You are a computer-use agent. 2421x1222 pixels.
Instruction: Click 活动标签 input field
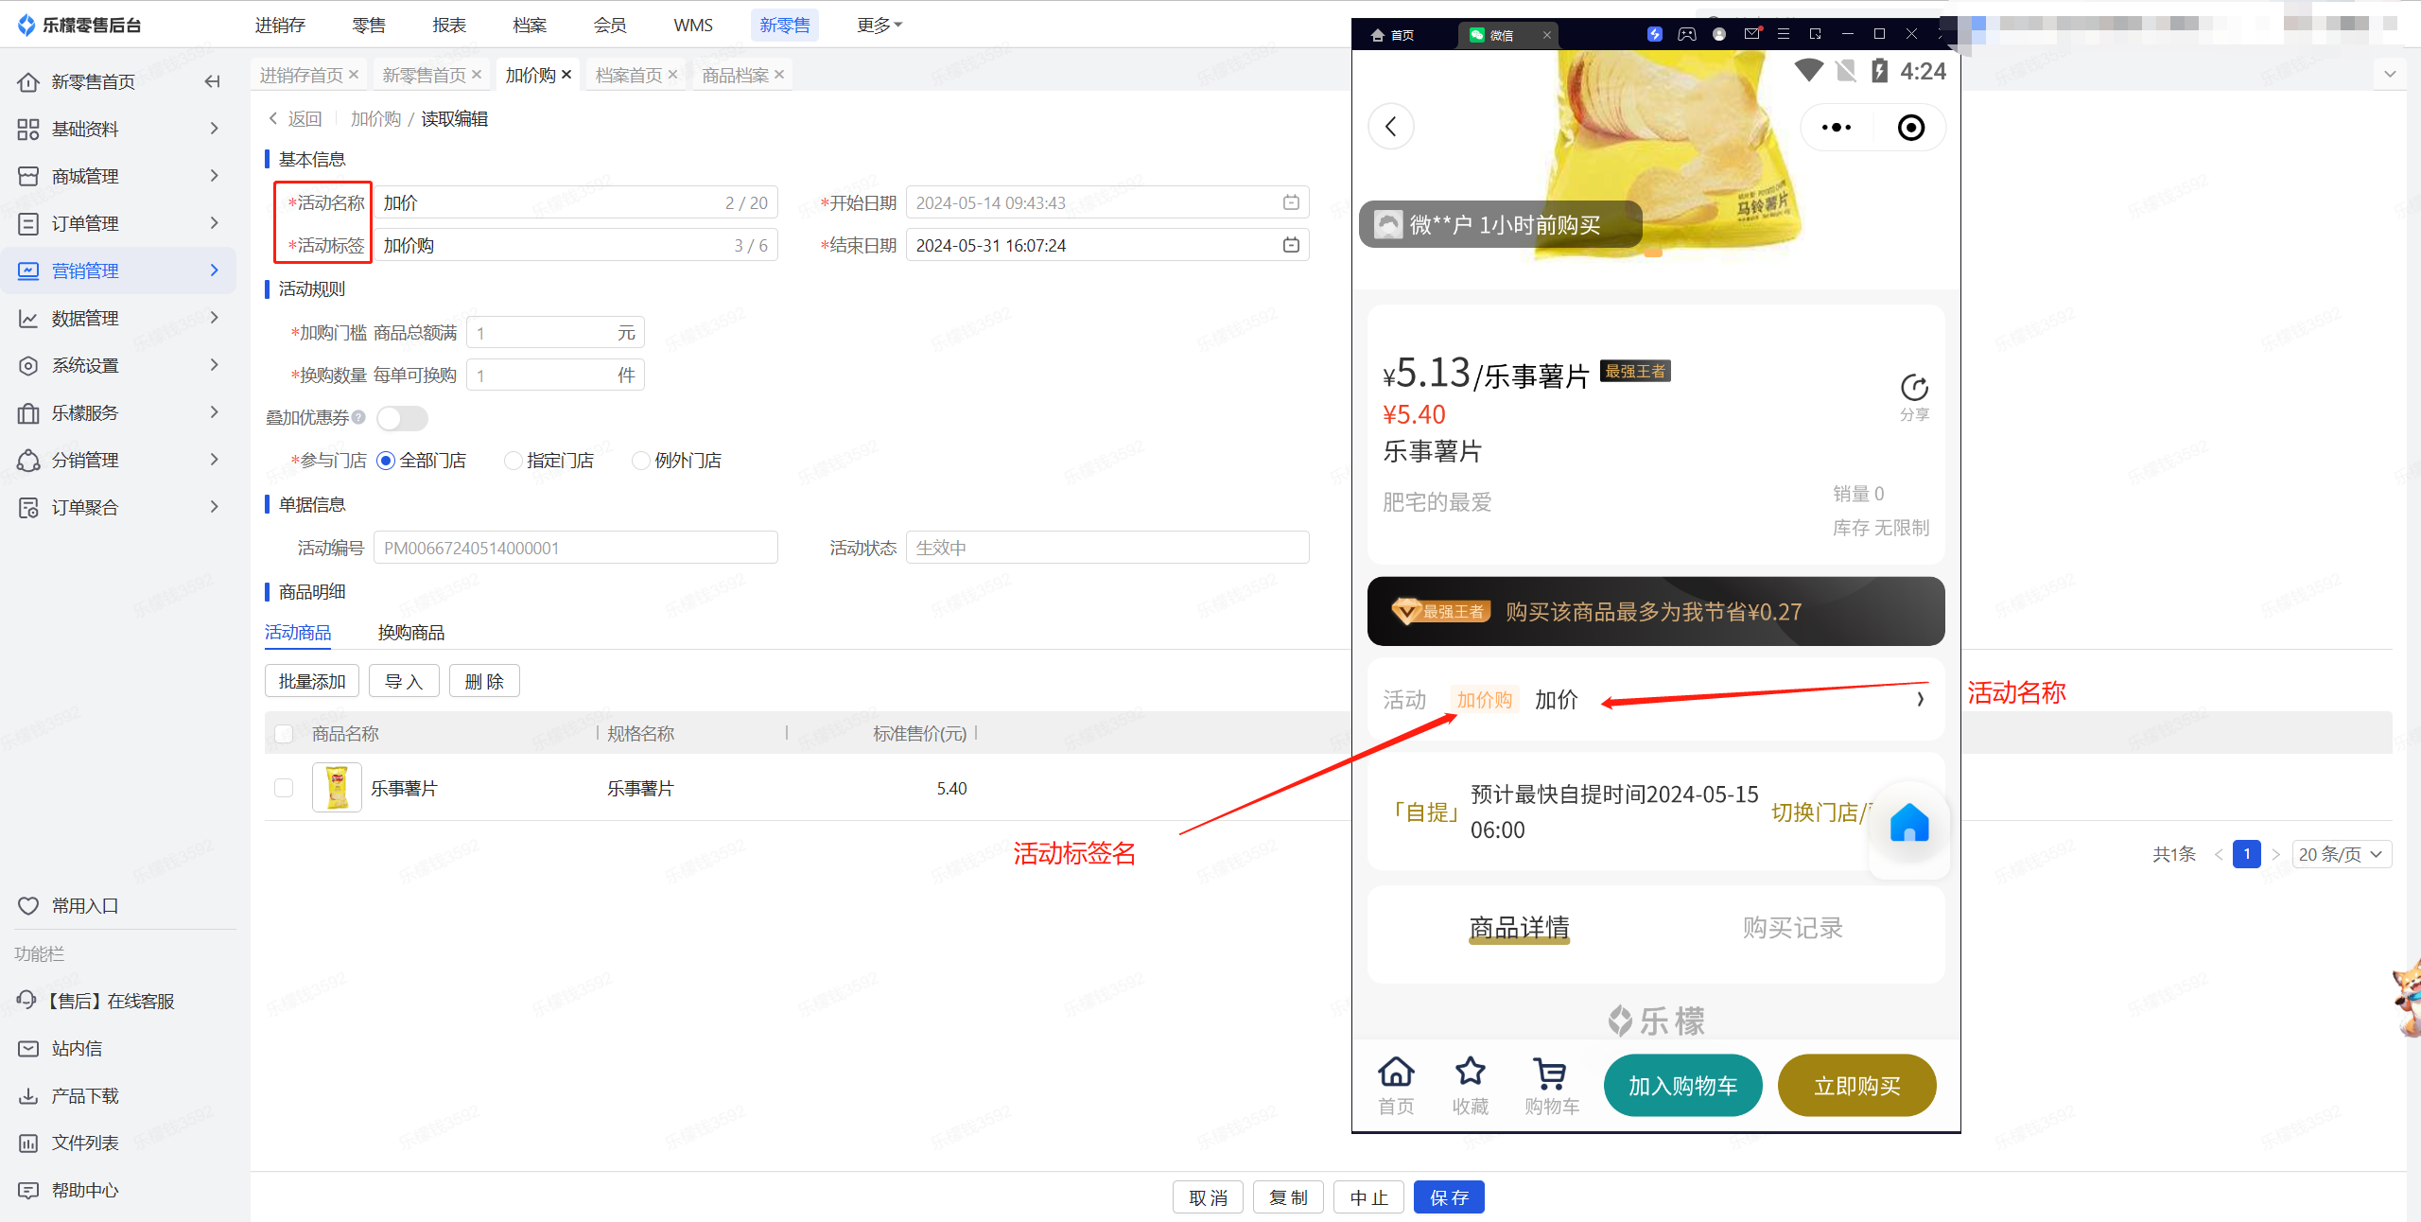(576, 245)
